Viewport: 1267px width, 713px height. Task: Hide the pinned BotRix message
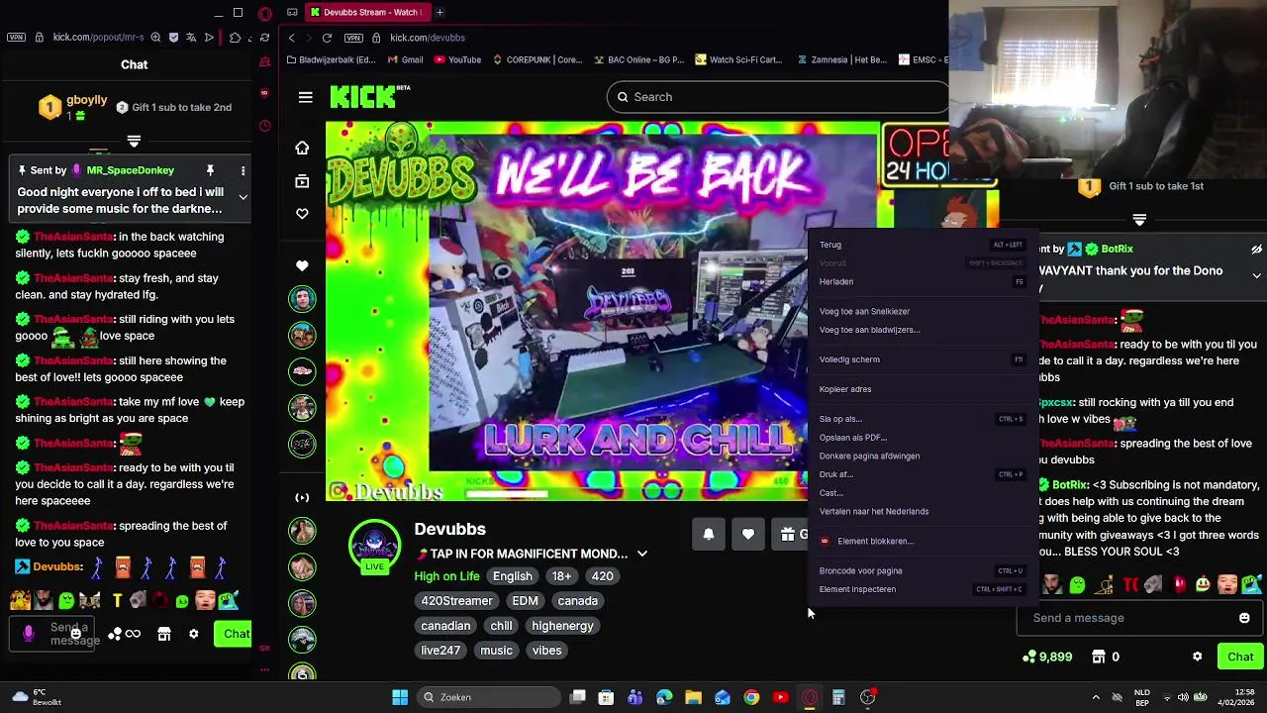[x=1256, y=250]
